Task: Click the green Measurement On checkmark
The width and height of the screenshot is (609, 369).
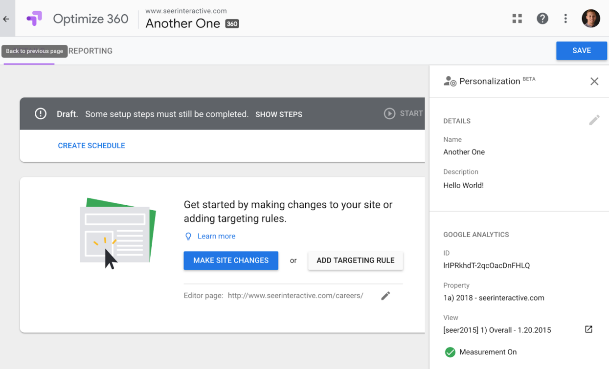Action: [450, 352]
